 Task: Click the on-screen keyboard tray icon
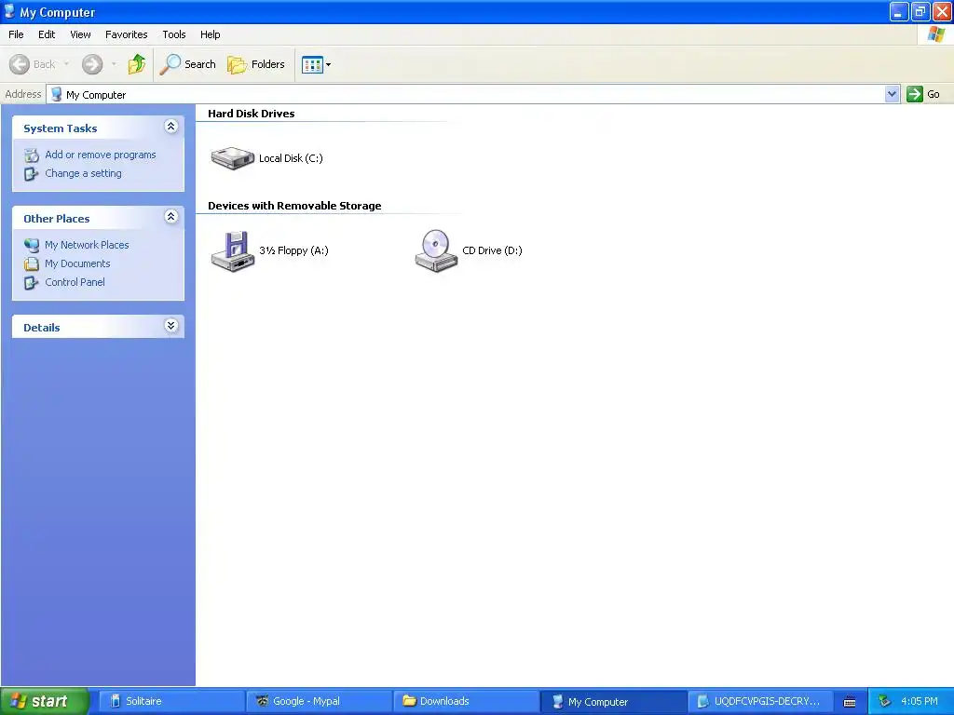(850, 702)
